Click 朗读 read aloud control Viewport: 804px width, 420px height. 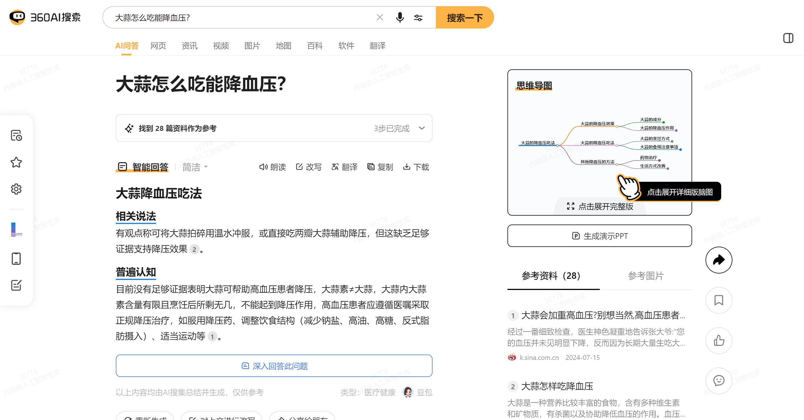point(272,167)
